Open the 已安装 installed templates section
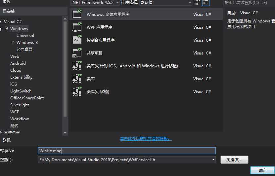The image size is (275, 176). [34, 11]
